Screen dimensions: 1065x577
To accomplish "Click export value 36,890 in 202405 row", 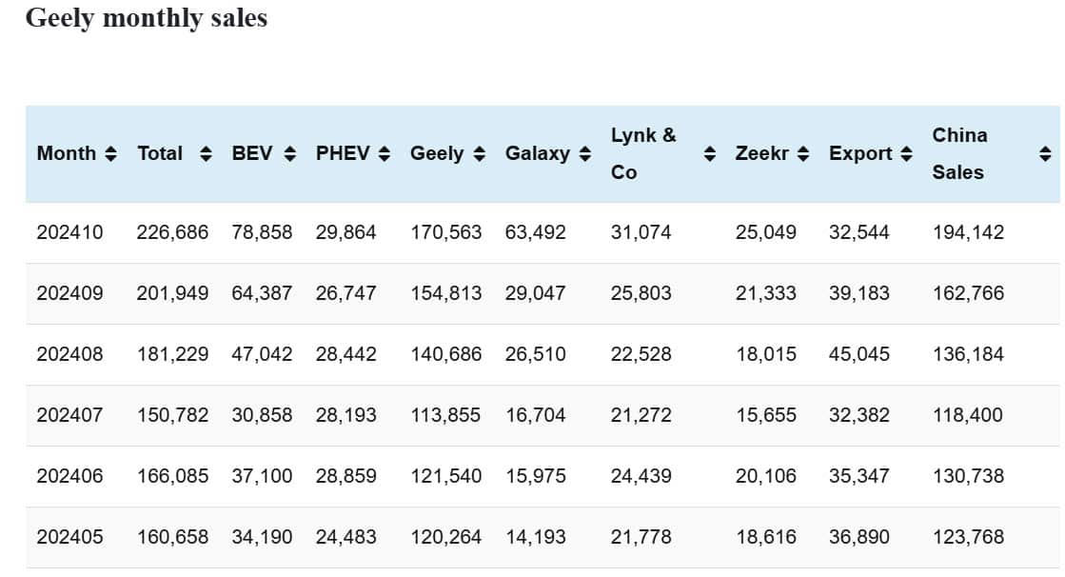I will pos(858,537).
